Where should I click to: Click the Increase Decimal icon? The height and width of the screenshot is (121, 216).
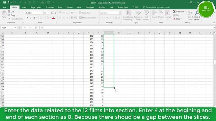(115, 18)
